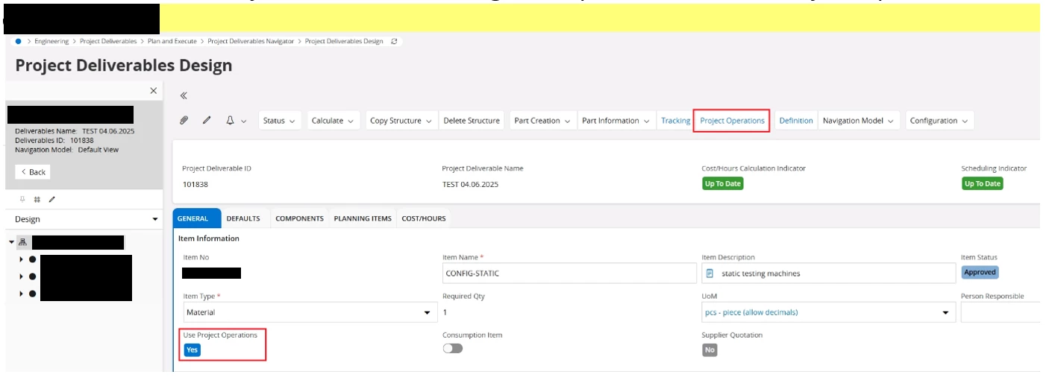Open the Design view selector dropdown
Viewport: 1058px width, 392px height.
[x=84, y=220]
